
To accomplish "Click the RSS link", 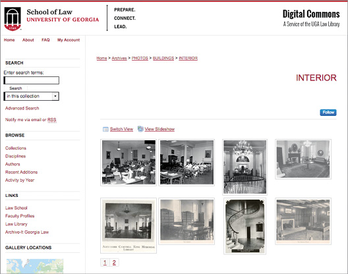I will 51,120.
